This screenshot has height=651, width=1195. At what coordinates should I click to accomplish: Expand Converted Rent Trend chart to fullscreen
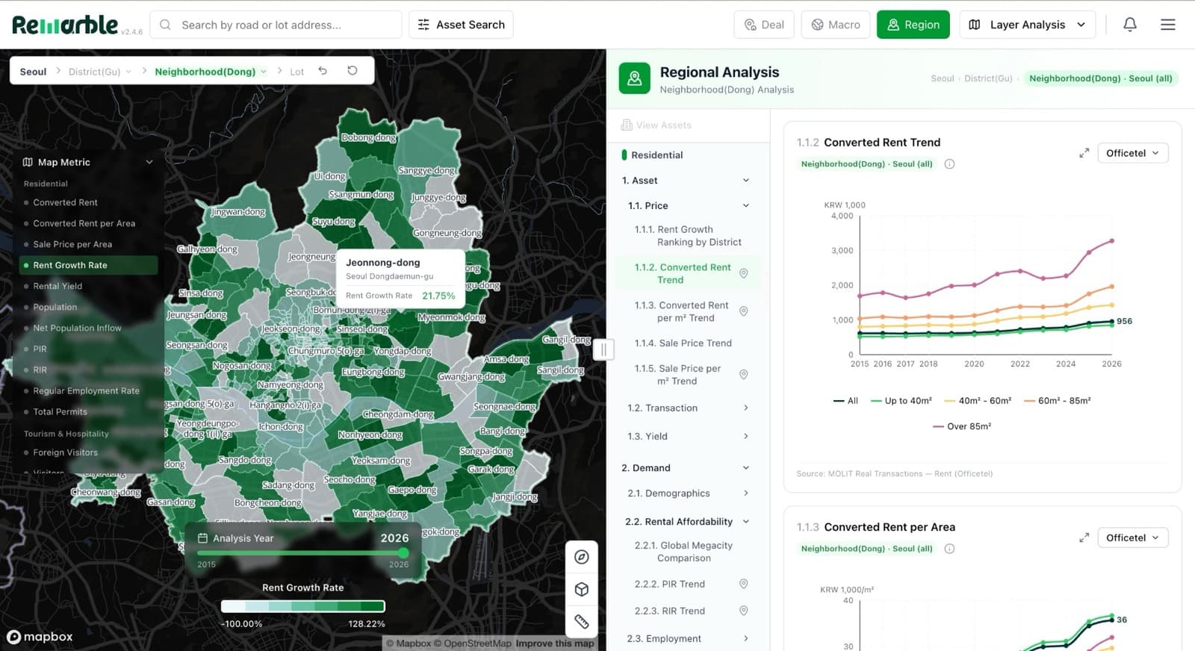click(x=1084, y=153)
